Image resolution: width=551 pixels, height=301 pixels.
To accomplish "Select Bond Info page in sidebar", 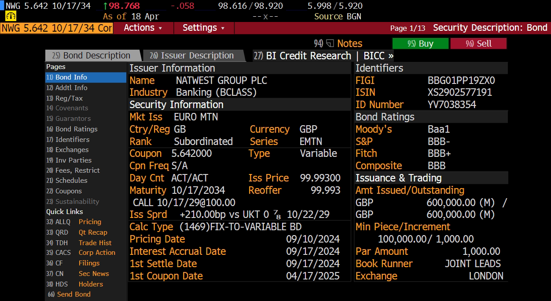I will tap(86, 77).
